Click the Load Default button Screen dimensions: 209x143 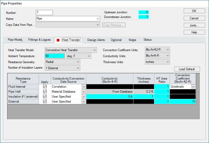pyautogui.click(x=187, y=69)
